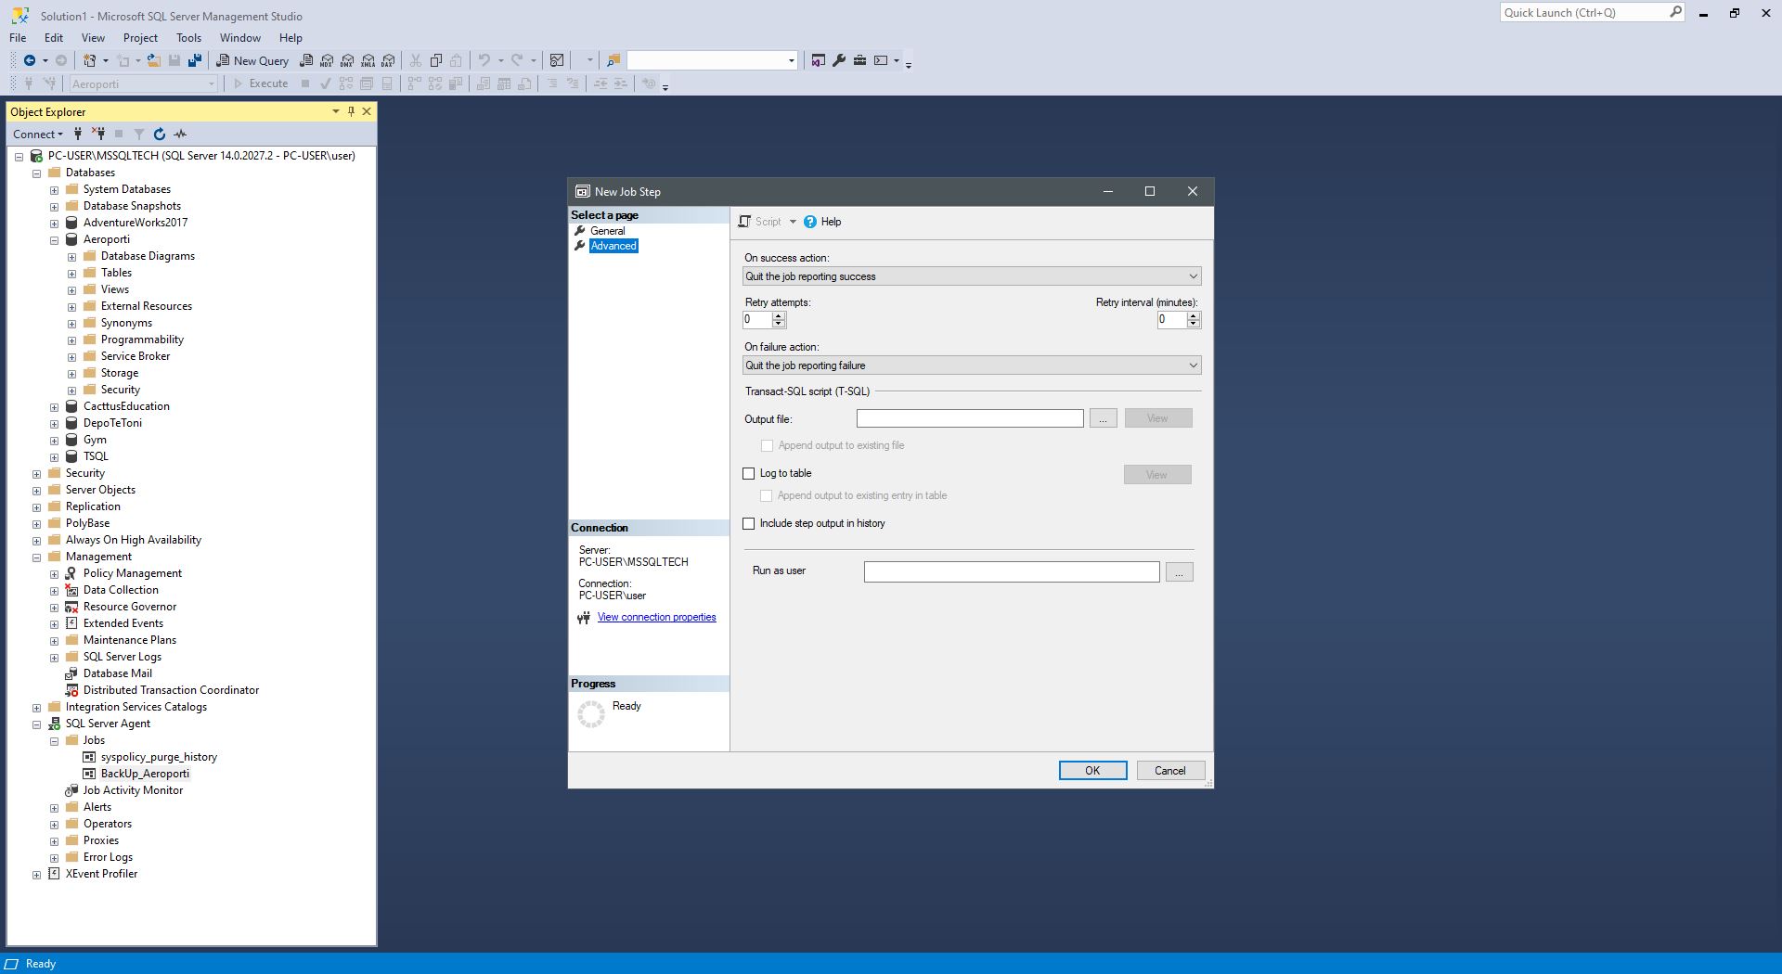Screen dimensions: 1782x974
Task: Pin the Object Explorer panel
Action: [x=351, y=111]
